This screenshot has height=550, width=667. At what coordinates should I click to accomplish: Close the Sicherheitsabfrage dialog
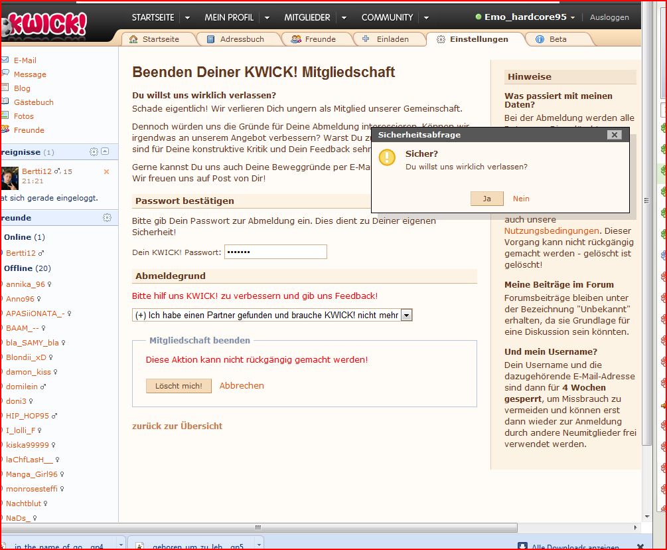pos(615,135)
